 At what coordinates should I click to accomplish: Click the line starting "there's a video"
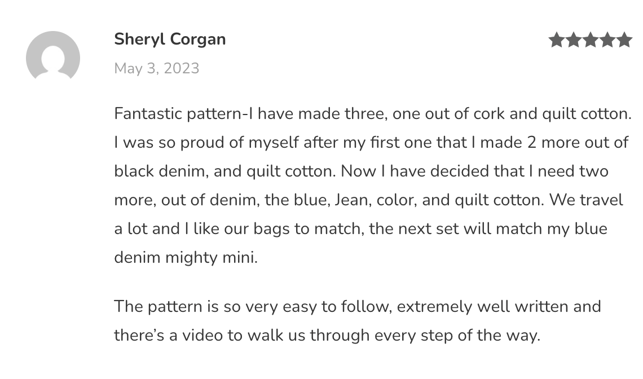point(327,336)
